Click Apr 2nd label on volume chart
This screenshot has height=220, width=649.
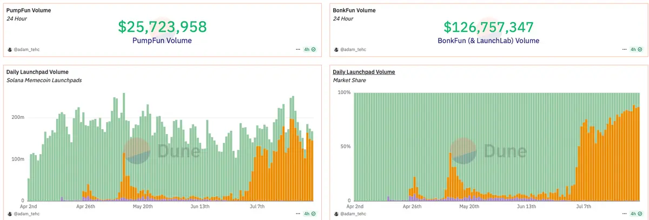pos(29,206)
